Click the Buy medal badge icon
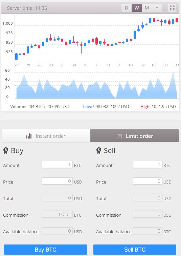Screen dimensions: 181x256 tap(6, 151)
